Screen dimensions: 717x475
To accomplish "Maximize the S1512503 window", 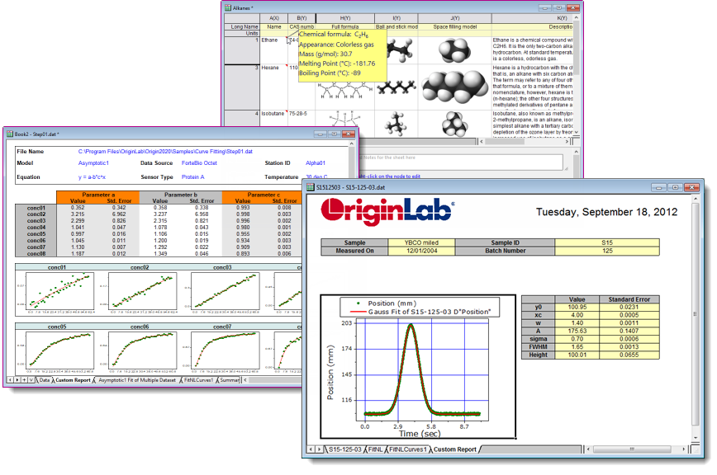I will pyautogui.click(x=675, y=187).
